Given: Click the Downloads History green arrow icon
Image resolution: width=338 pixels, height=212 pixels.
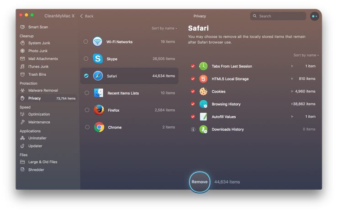Looking at the screenshot, I should point(203,129).
